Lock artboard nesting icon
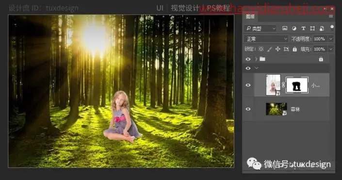The width and height of the screenshot is (342, 180). [286, 49]
